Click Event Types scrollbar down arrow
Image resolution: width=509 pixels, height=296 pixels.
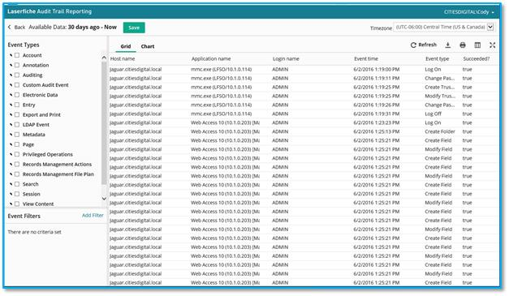point(104,199)
